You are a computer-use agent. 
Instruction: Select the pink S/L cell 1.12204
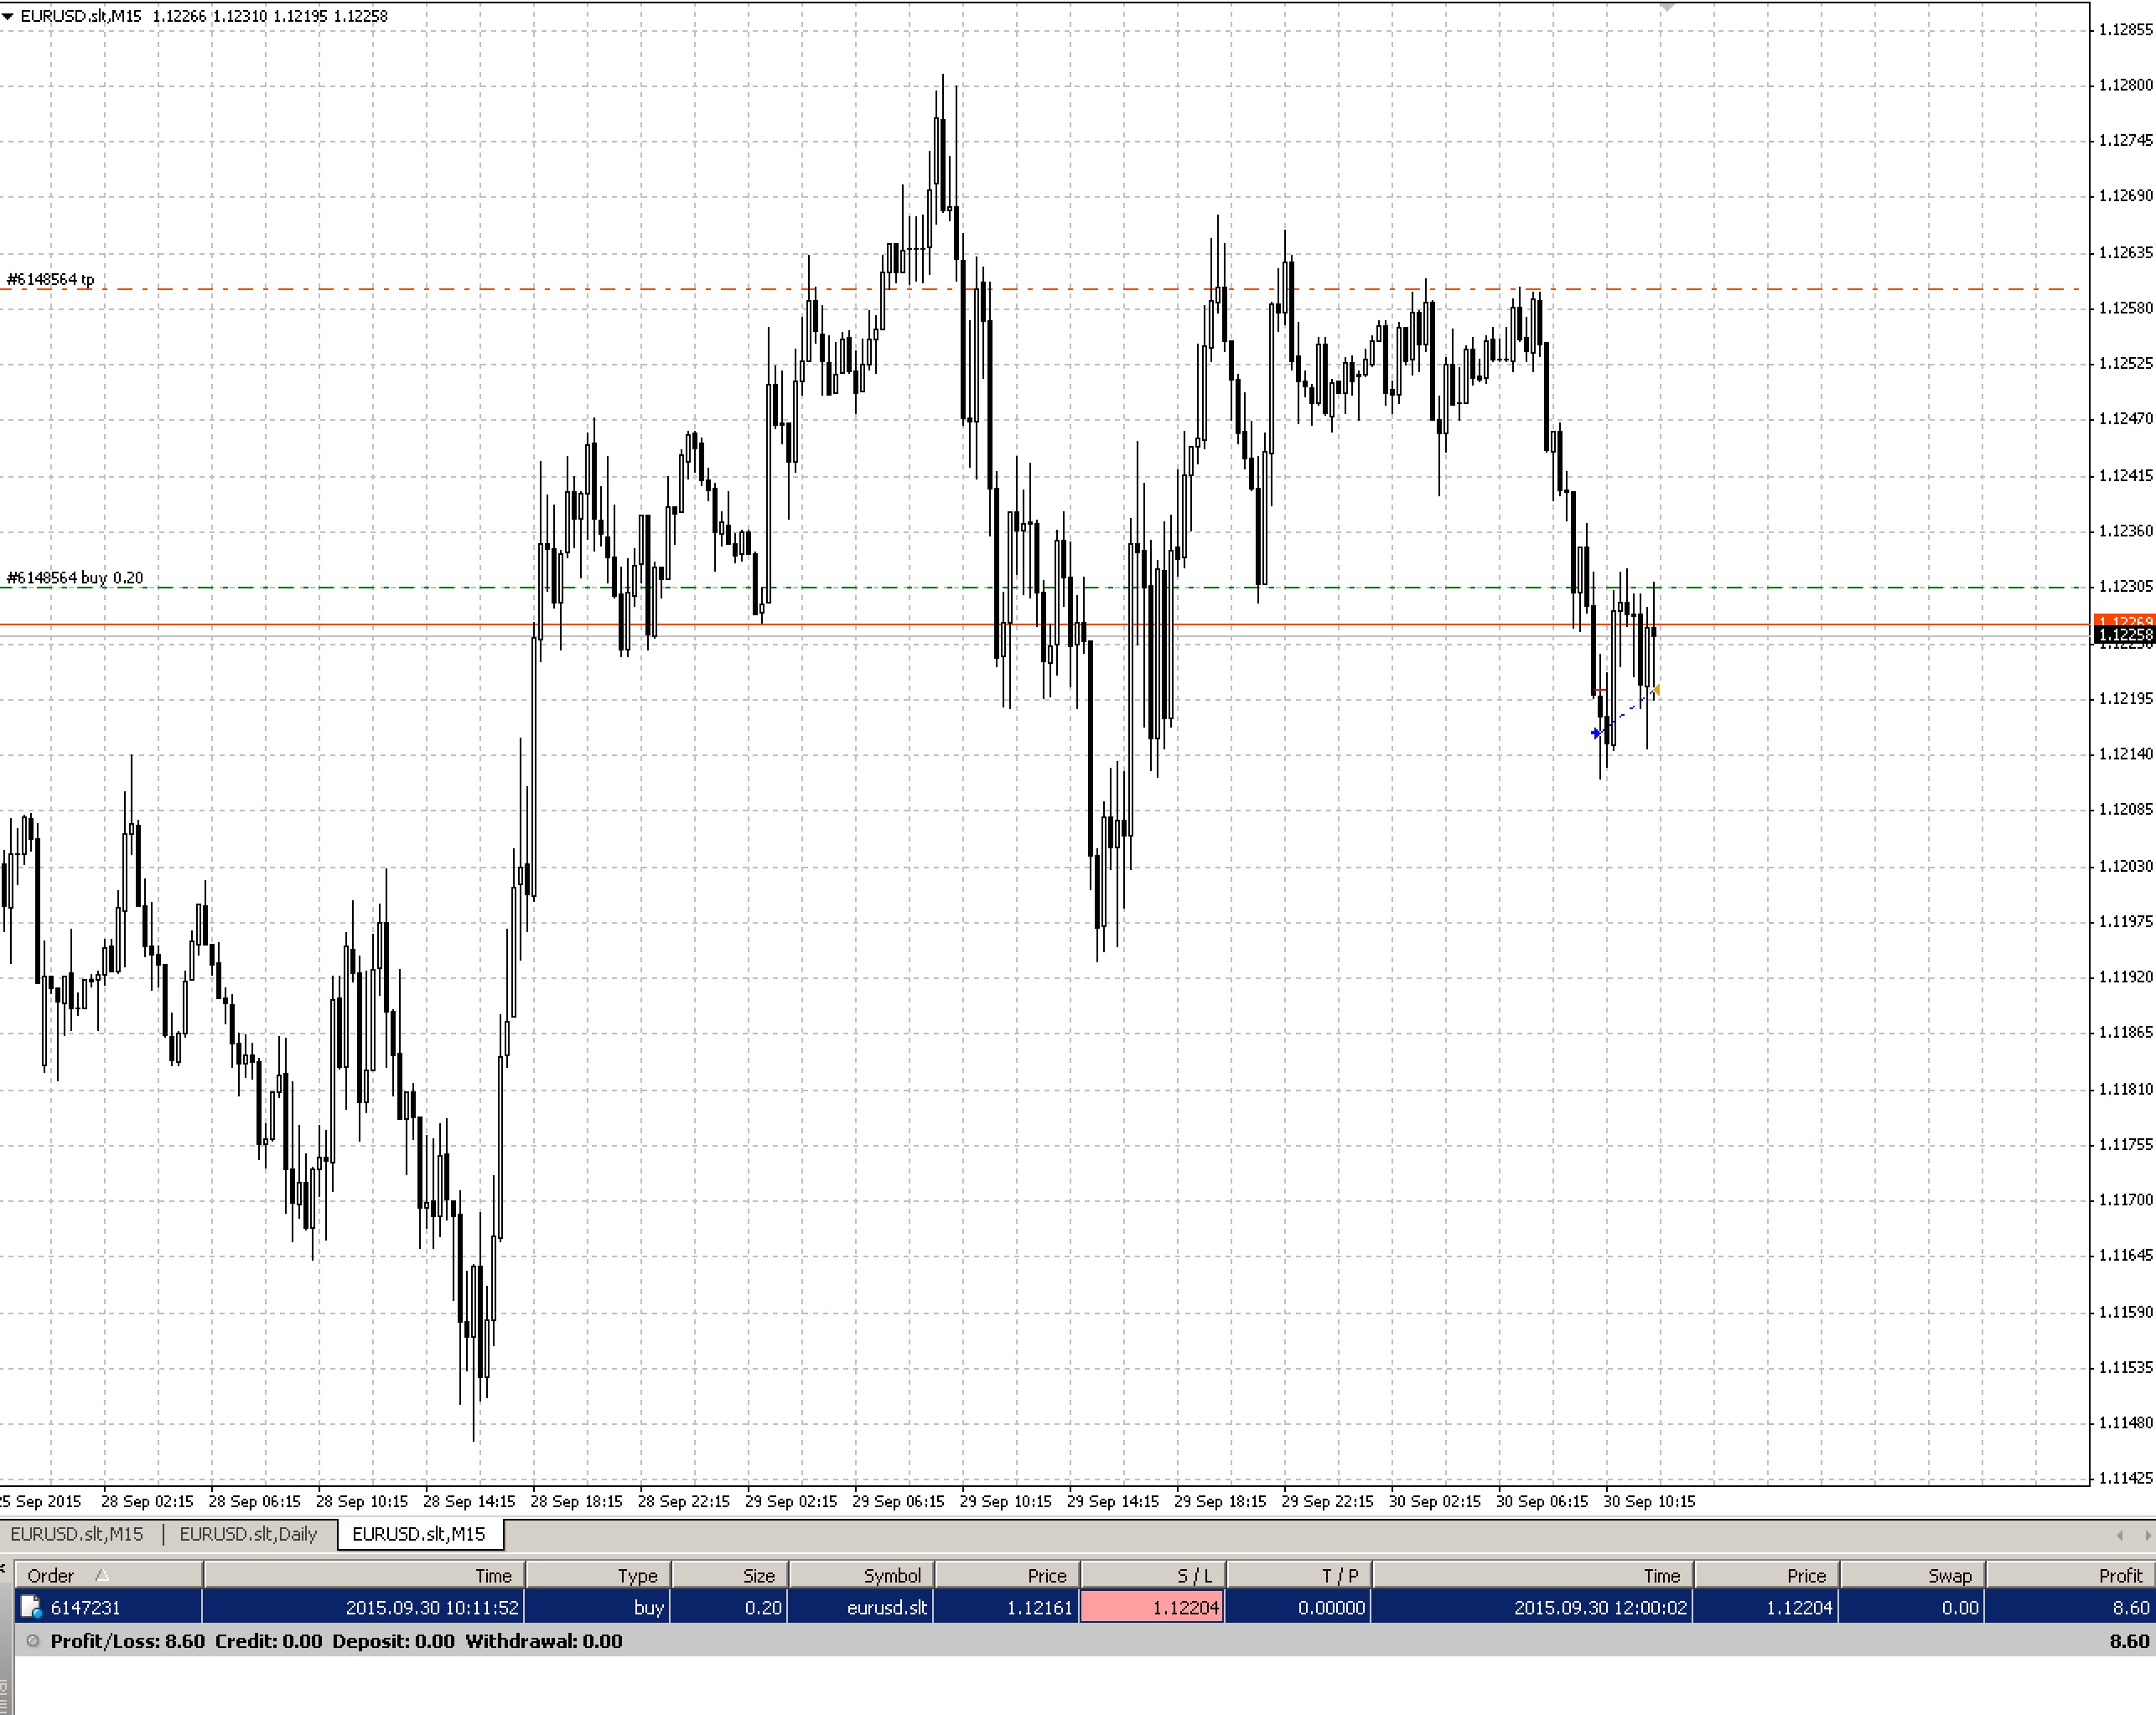(x=1152, y=1608)
